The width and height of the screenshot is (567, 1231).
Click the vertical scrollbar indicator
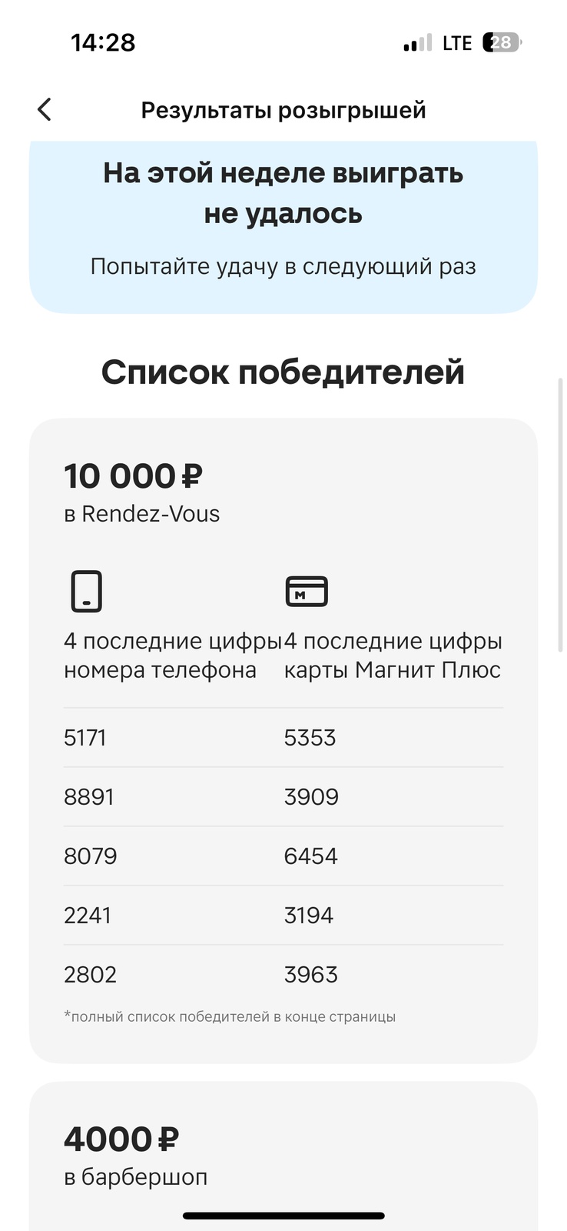(x=560, y=515)
